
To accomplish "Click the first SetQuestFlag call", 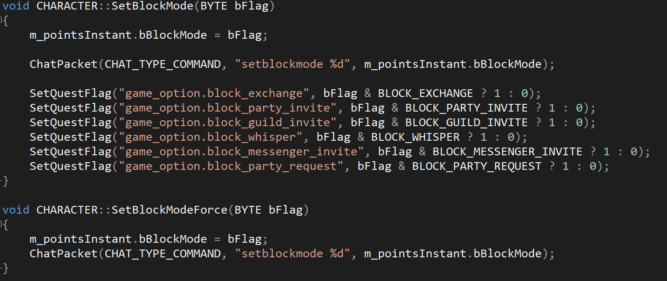I will 71,93.
